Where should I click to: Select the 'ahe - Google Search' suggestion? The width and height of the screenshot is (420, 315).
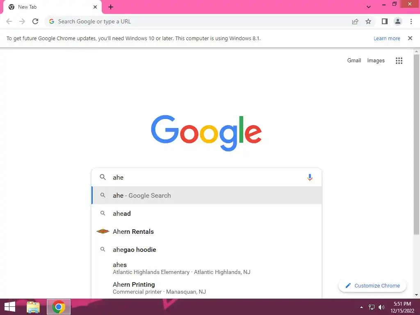point(206,196)
